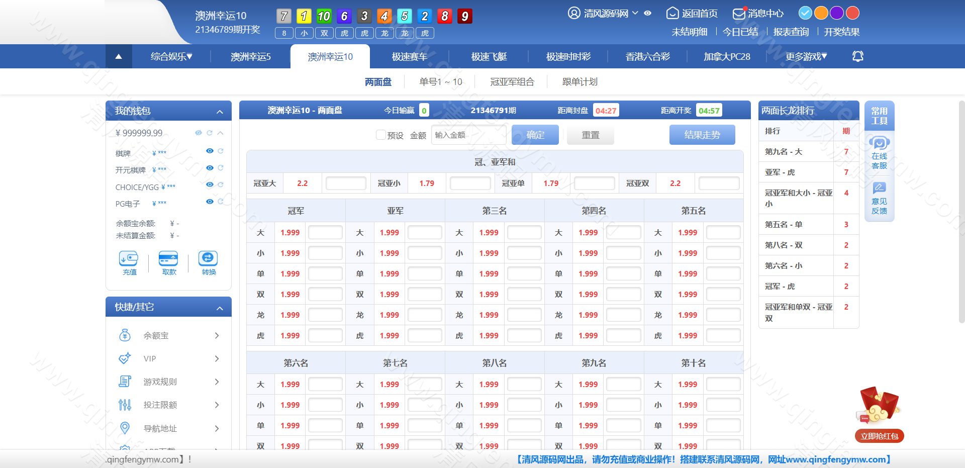
Task: Refresh the PG电子 balance
Action: click(x=220, y=202)
